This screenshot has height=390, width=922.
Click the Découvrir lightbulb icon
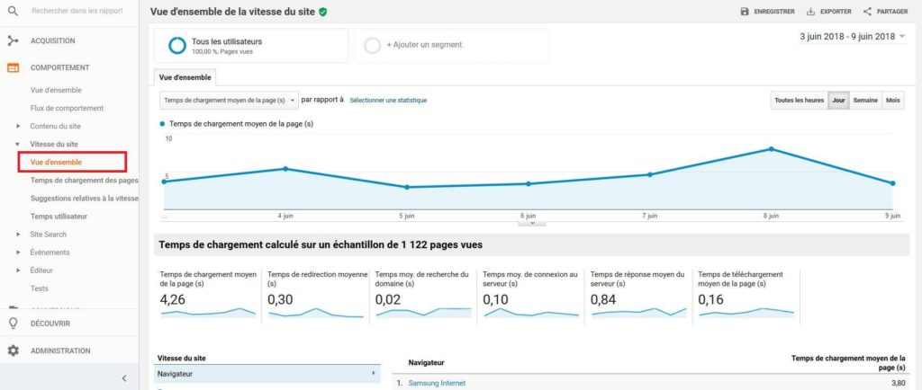pyautogui.click(x=13, y=324)
